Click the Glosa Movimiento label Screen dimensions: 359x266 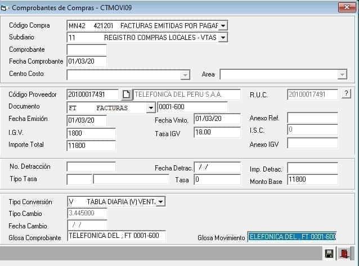[221, 238]
